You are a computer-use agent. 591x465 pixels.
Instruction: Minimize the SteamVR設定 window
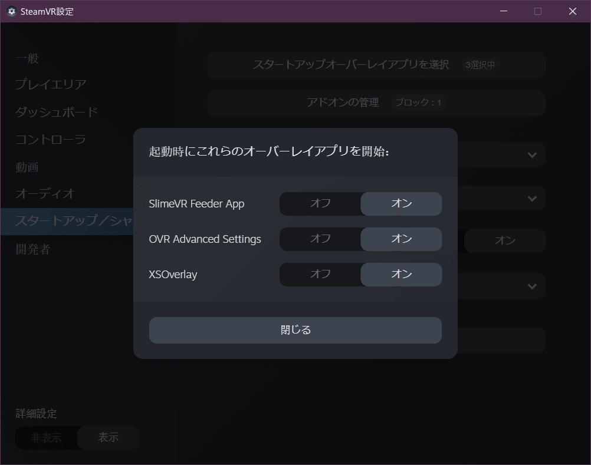click(x=504, y=11)
